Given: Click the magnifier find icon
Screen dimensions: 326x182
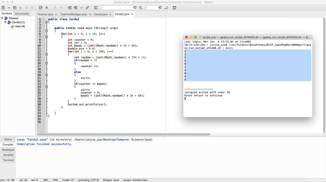Looking at the screenshot, I should (141, 8).
